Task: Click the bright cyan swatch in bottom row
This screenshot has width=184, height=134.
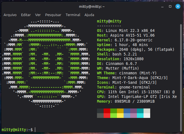Action: [x=140, y=116]
